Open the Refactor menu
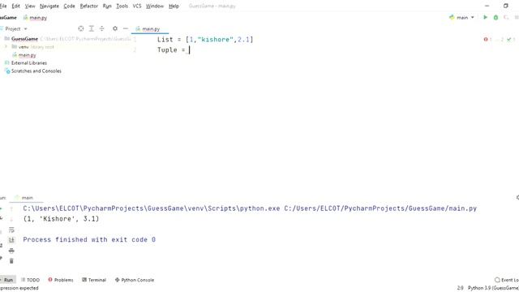519x292 pixels. point(89,6)
